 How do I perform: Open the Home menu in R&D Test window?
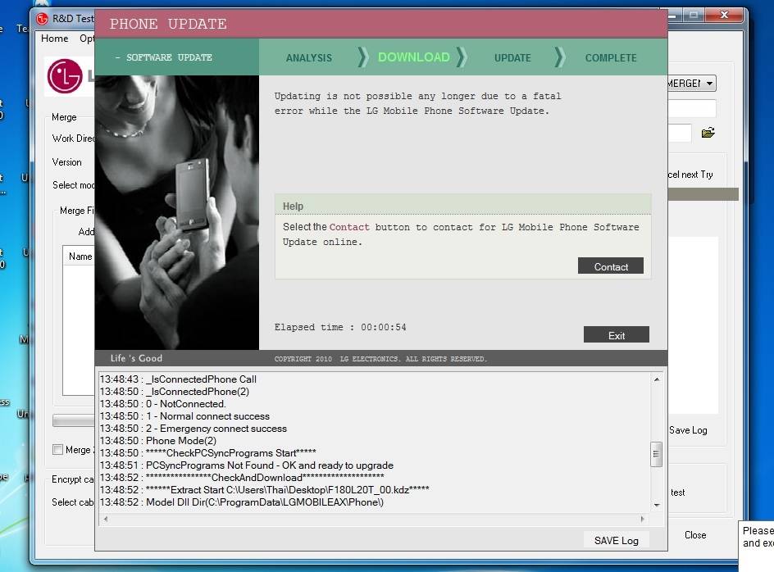click(54, 39)
